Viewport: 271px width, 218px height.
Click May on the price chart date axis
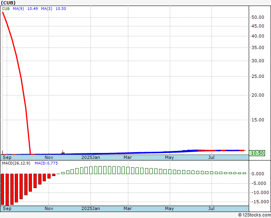click(169, 157)
